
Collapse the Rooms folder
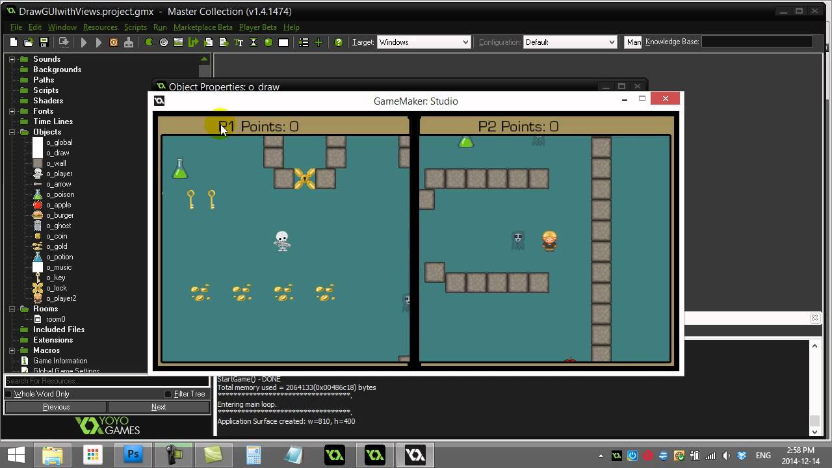pos(12,309)
